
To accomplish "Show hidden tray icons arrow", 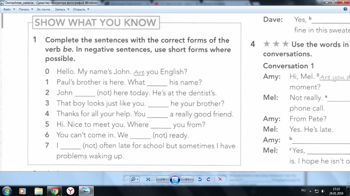I will pos(311,191).
